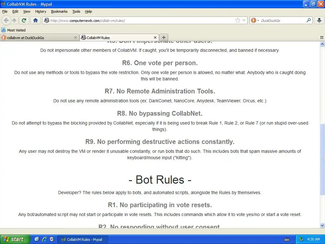Open the Home page button

coord(36,20)
